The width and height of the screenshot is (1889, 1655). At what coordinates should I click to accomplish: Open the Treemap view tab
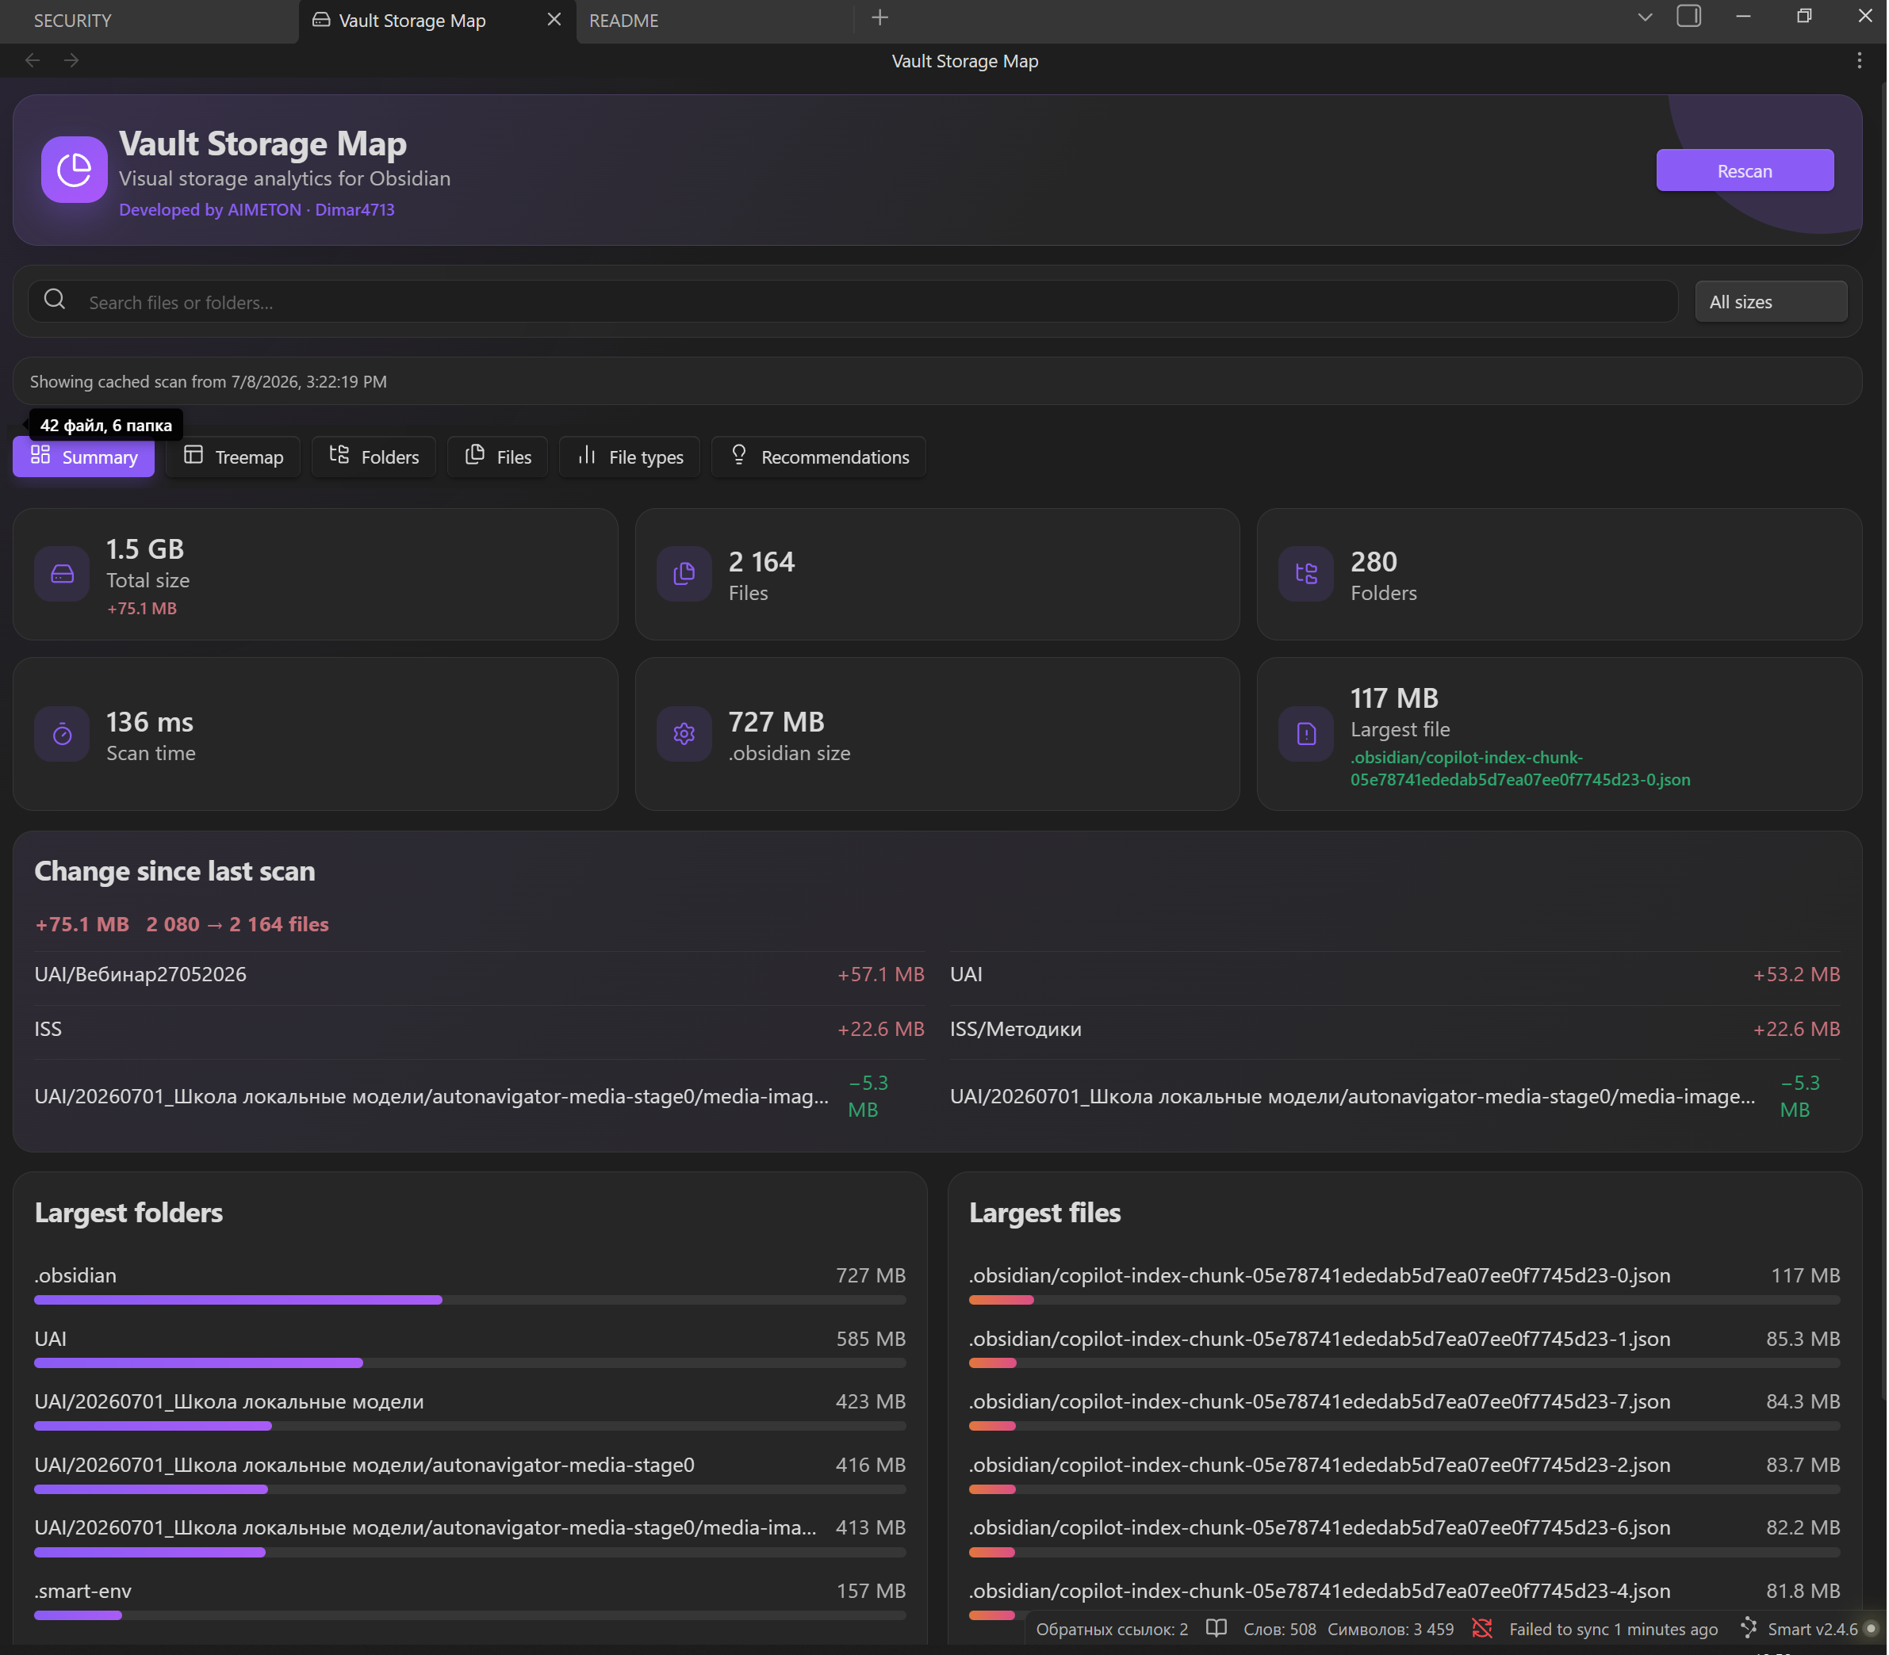[233, 457]
